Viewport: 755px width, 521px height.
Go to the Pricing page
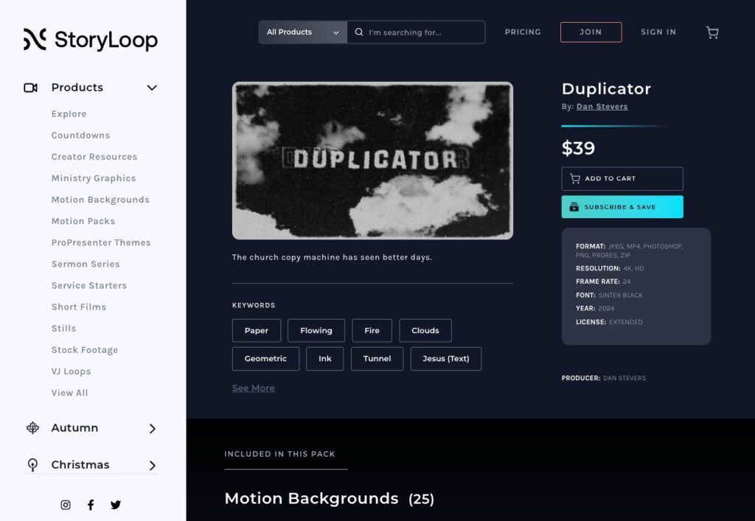pos(523,32)
